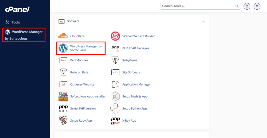Viewport: 267px width, 138px height.
Task: Click the Setup Python App icon
Action: pos(115,108)
